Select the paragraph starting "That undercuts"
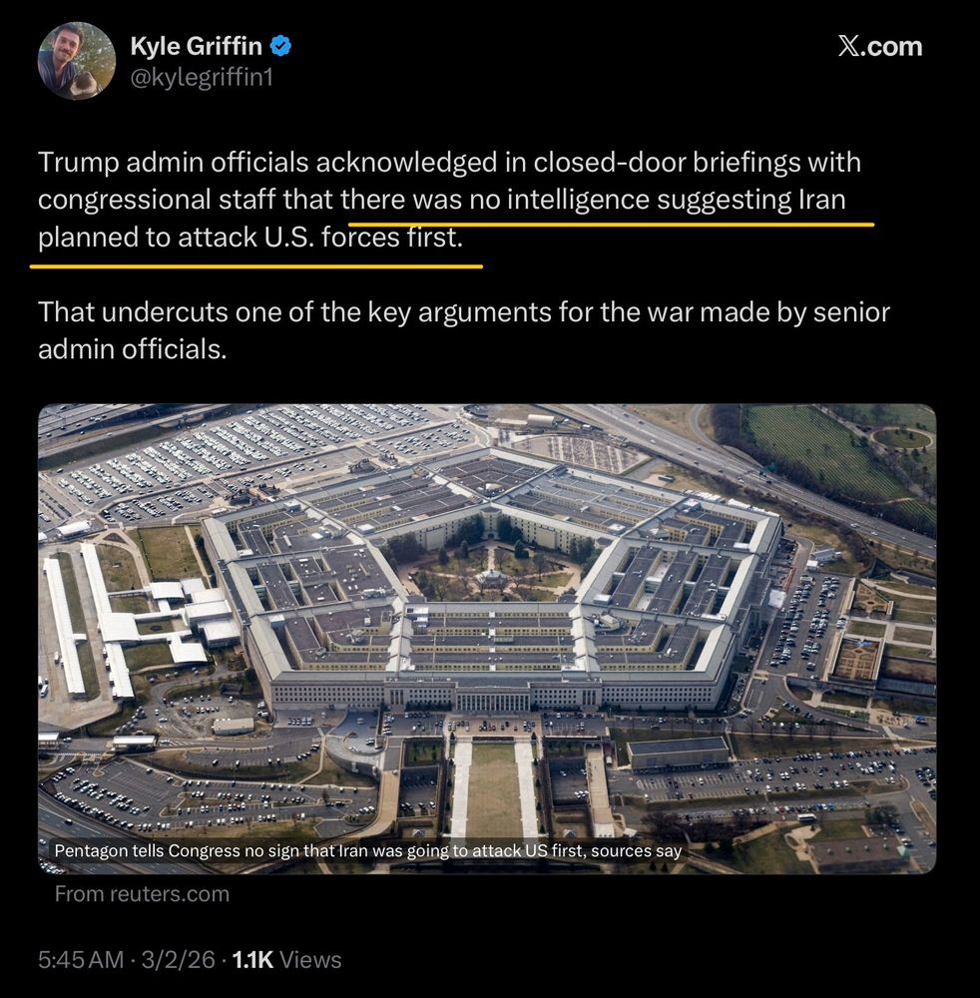This screenshot has height=998, width=980. pos(464,330)
